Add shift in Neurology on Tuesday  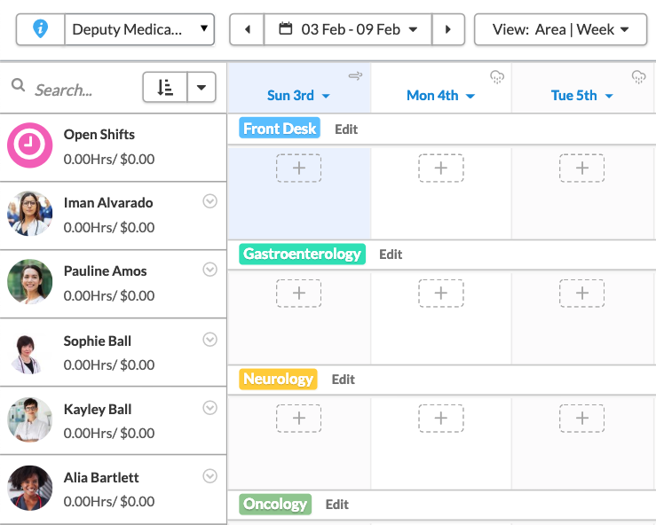click(x=581, y=418)
